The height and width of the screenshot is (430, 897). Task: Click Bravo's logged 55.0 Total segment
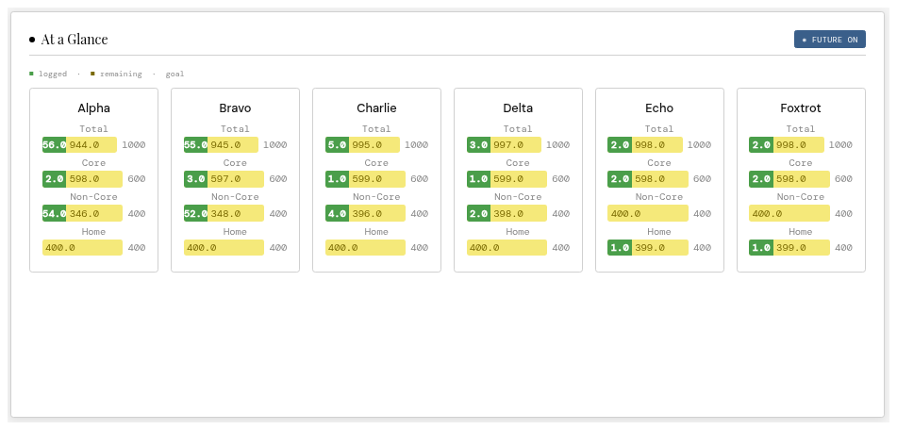point(195,144)
